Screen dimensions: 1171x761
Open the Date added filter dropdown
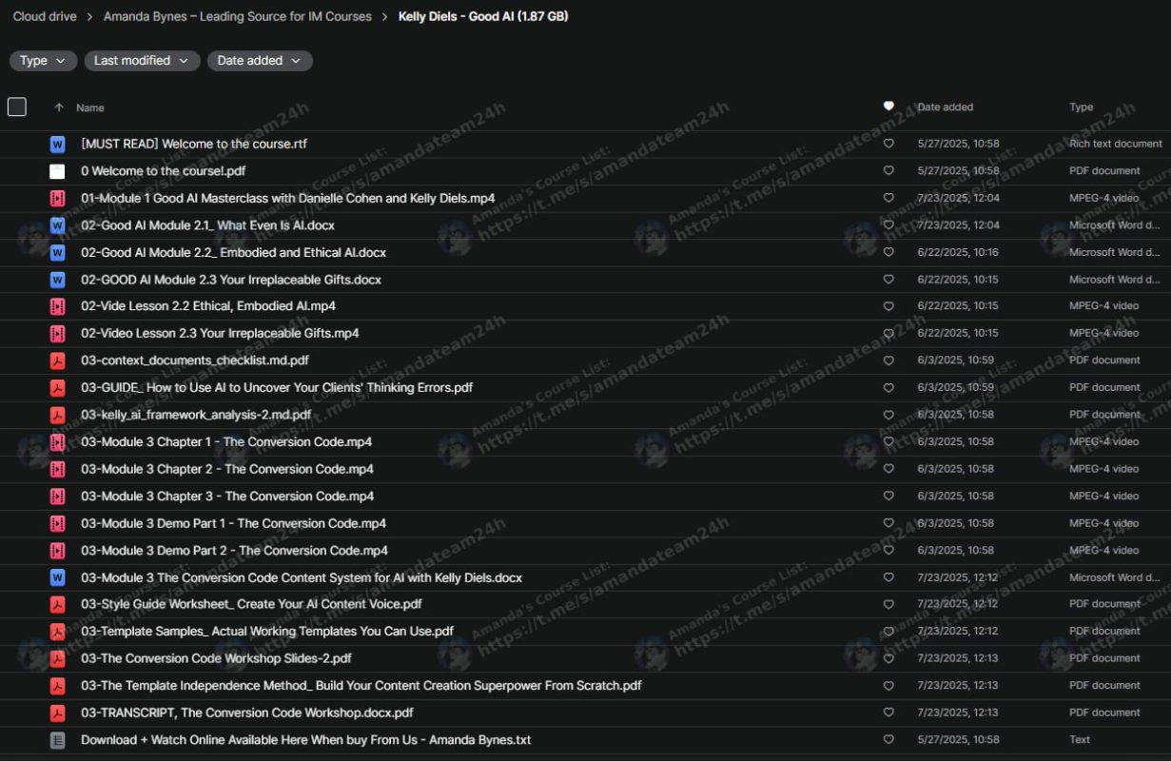tap(259, 61)
